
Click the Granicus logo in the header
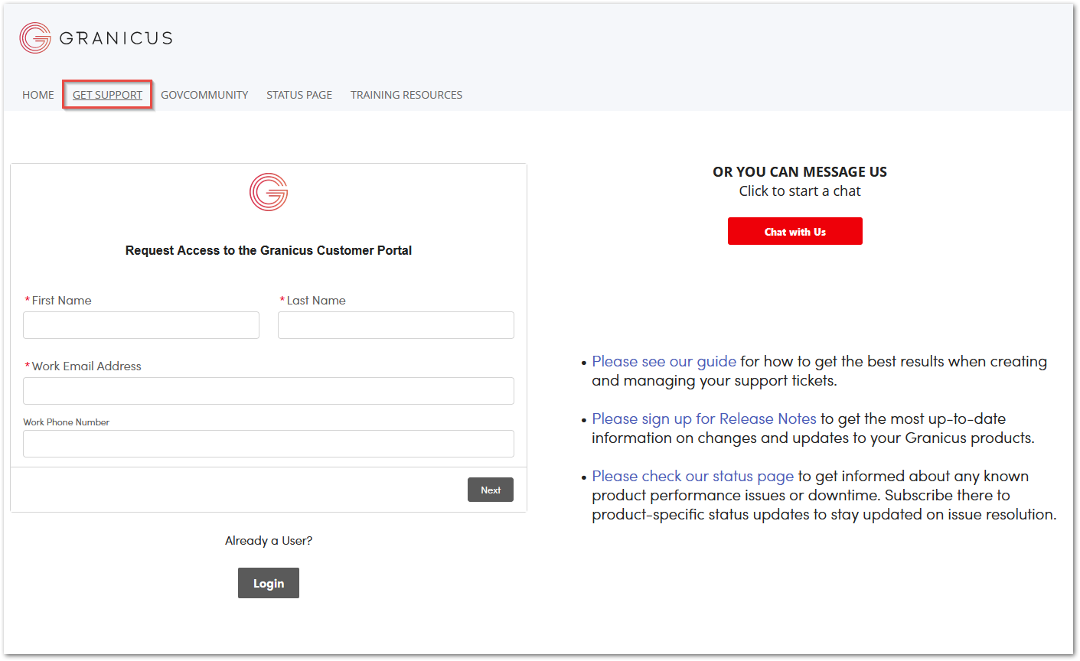click(95, 37)
